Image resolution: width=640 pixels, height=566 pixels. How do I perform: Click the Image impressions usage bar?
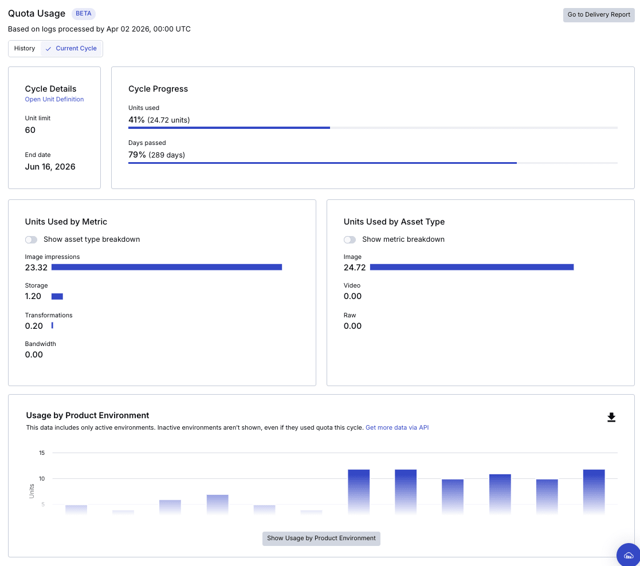[x=167, y=267]
